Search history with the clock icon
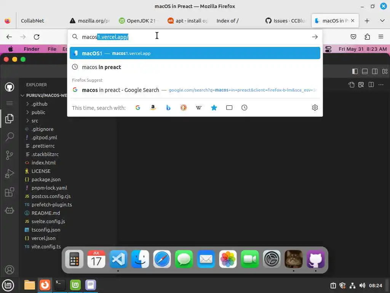 pos(244,108)
